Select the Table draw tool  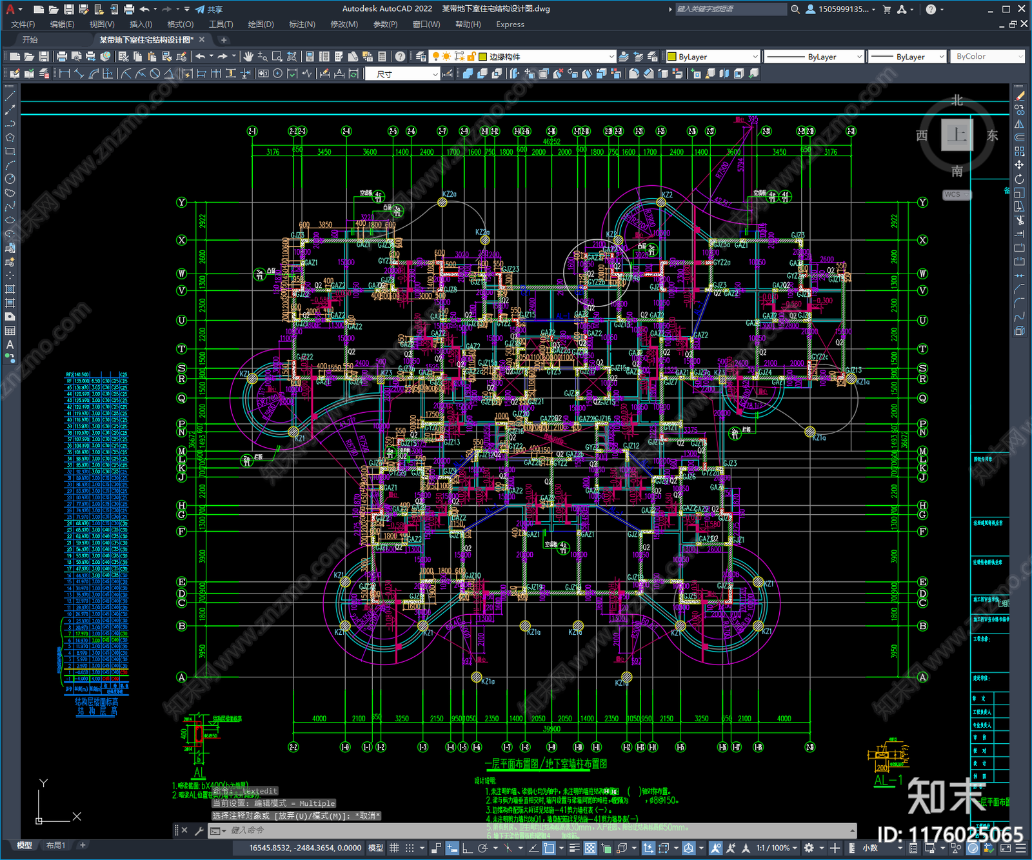click(x=10, y=331)
